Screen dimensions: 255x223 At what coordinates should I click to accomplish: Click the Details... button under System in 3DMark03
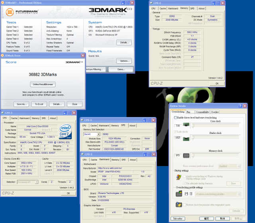tap(124, 43)
